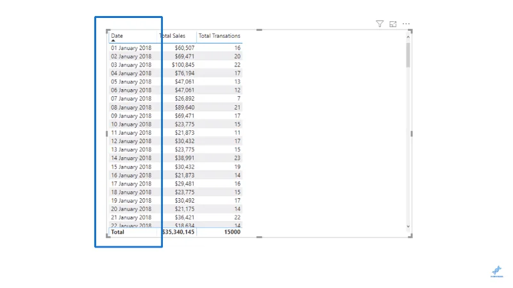Image resolution: width=513 pixels, height=288 pixels.
Task: Select the 21 January 2018 date cell
Action: coord(131,217)
